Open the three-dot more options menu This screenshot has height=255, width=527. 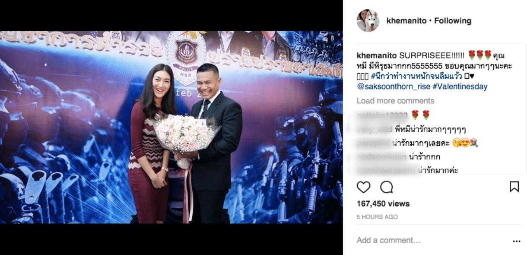point(516,241)
